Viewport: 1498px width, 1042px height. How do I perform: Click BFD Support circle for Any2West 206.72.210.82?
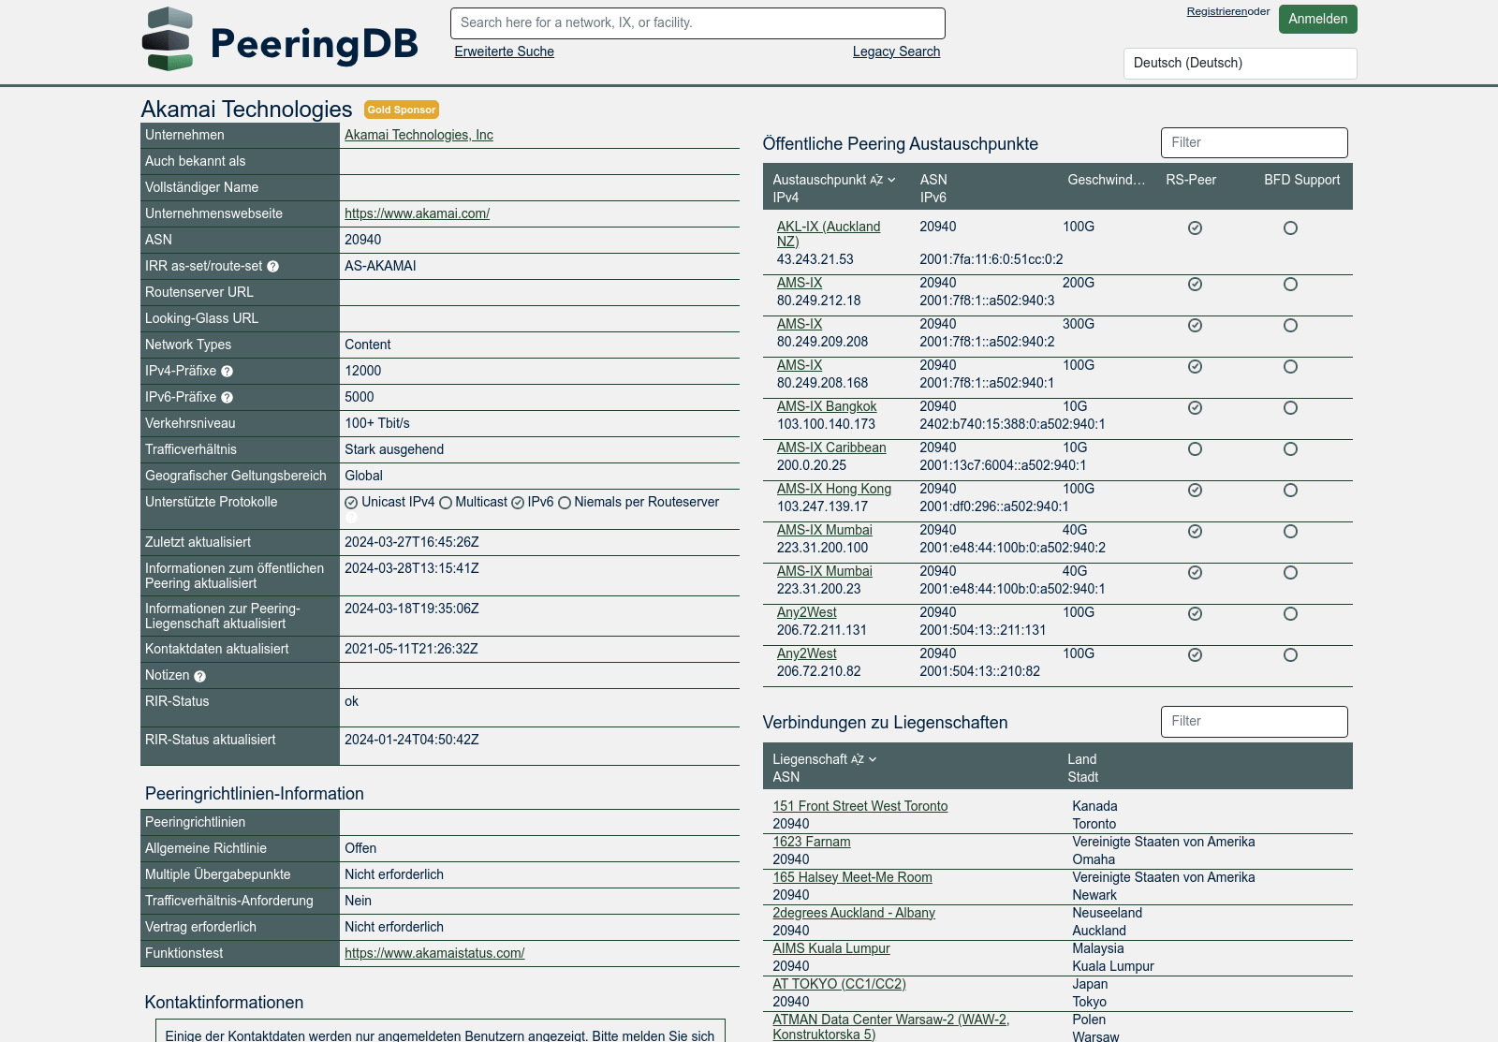(x=1290, y=655)
